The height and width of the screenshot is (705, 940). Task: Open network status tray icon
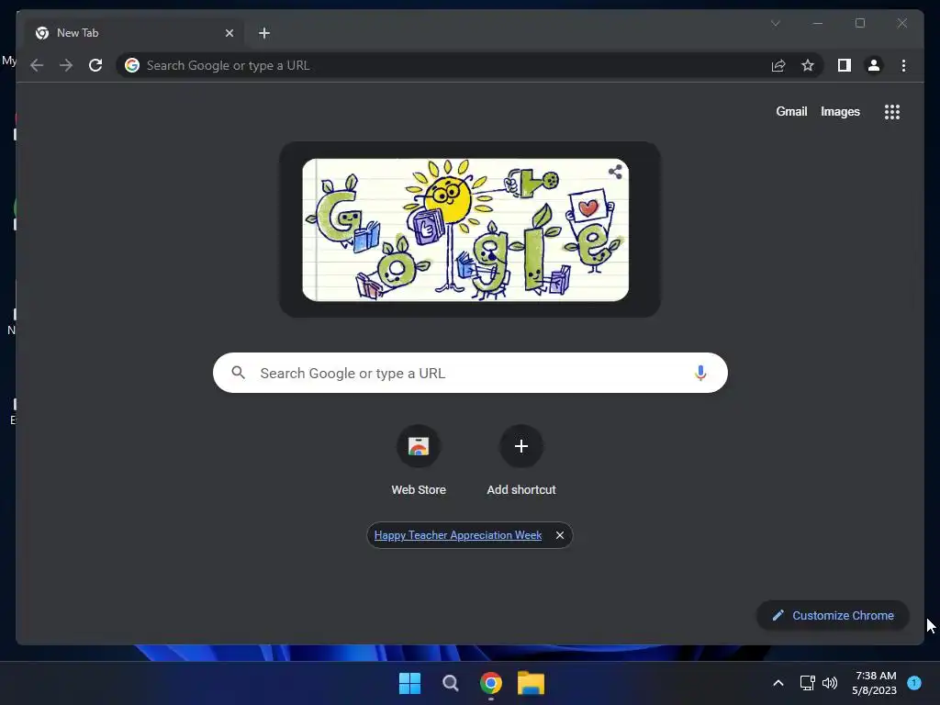(808, 683)
